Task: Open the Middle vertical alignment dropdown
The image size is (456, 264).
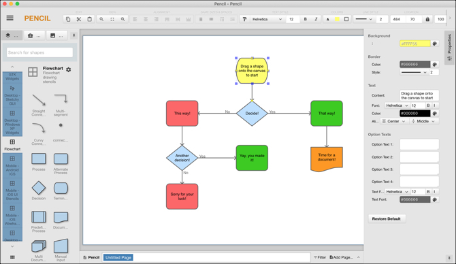Action: [424, 121]
